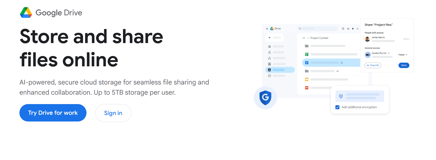Click the New plus button in sidebar
436x160 pixels.
(x=274, y=37)
